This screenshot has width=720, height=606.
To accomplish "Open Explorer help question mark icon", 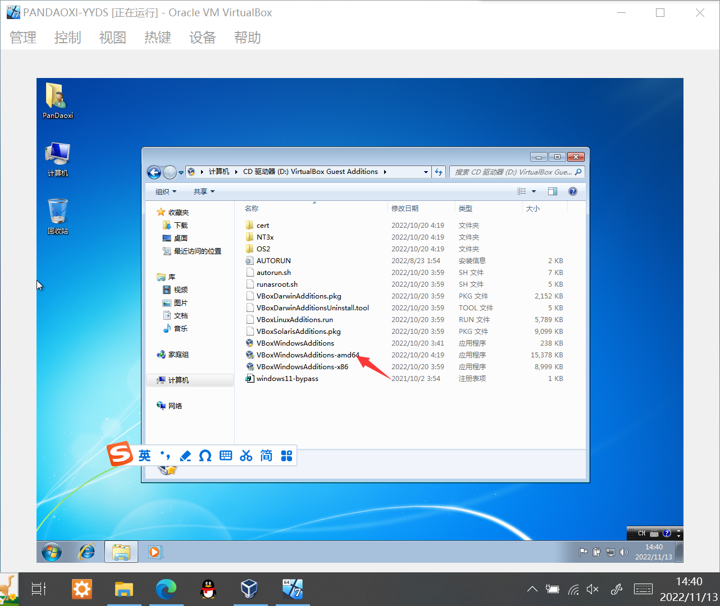I will 573,191.
